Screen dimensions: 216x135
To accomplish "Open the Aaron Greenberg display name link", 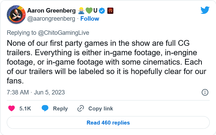I will click(51, 11).
